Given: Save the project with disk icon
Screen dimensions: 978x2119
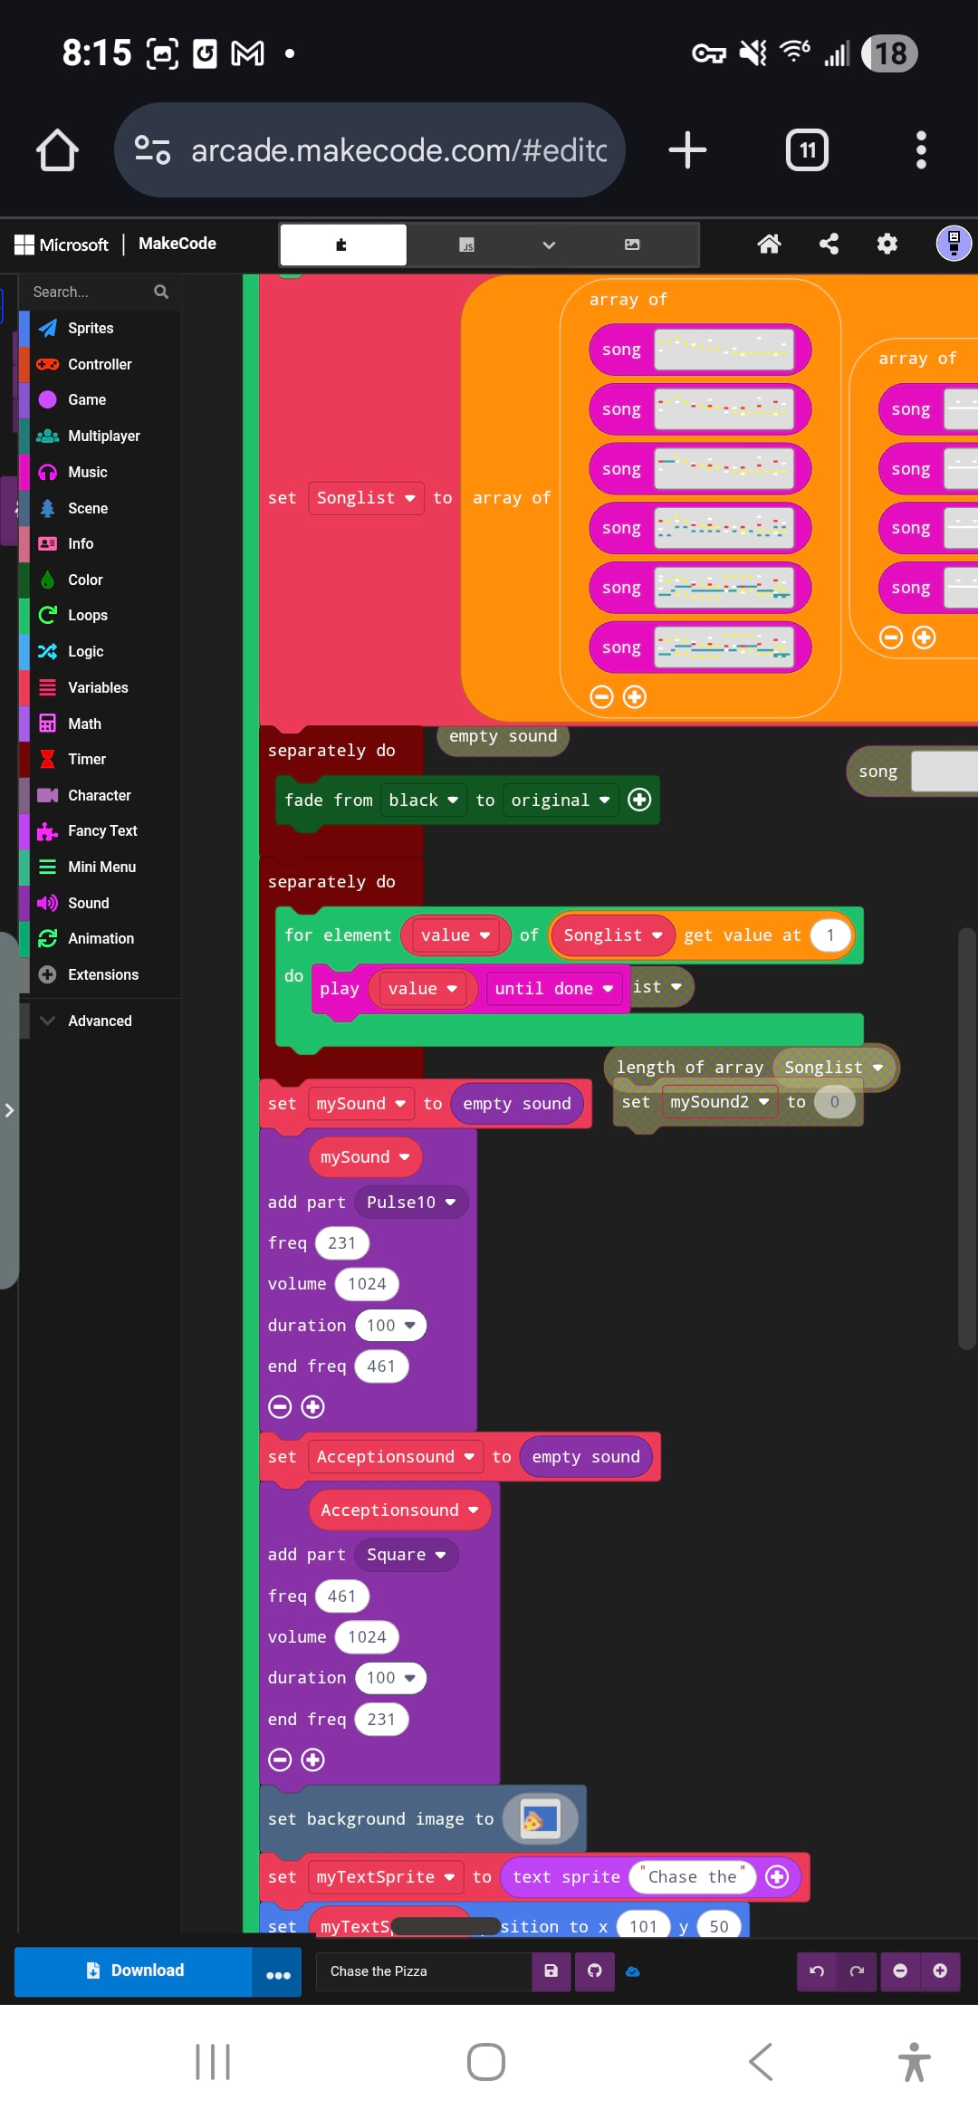Looking at the screenshot, I should 551,1971.
